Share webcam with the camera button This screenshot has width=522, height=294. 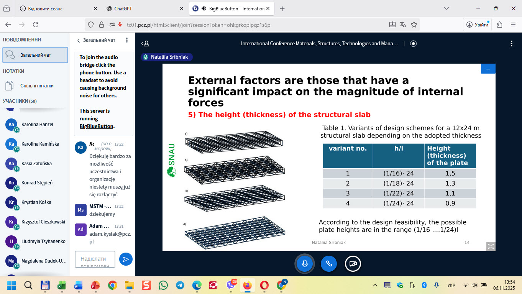[353, 264]
